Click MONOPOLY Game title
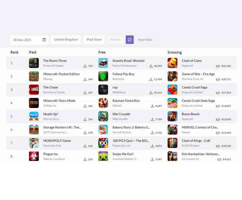This screenshot has height=200, width=242. click(x=57, y=141)
